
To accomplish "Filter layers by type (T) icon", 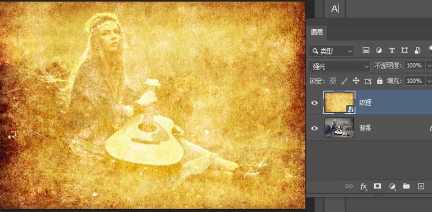I will coord(391,50).
